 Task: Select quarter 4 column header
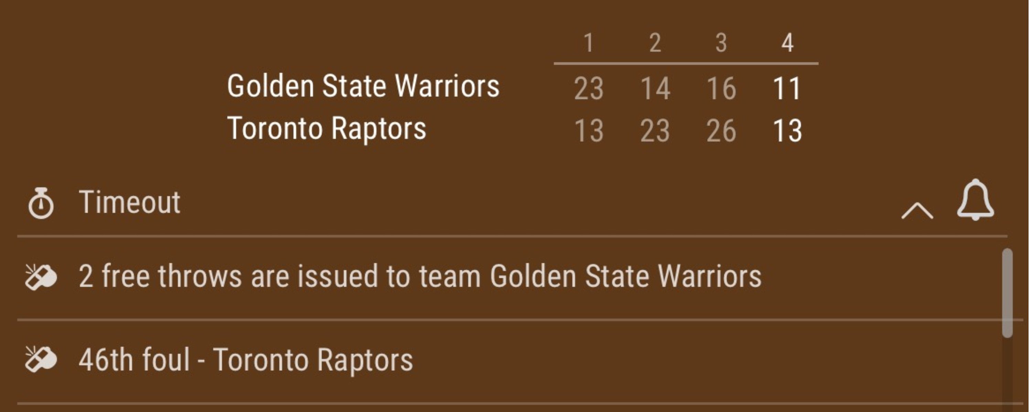(787, 43)
